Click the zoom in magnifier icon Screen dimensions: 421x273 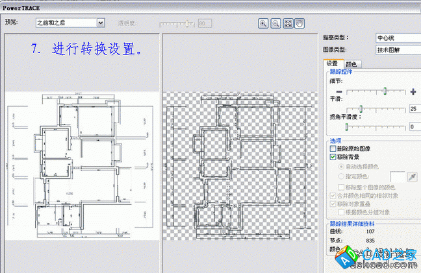click(263, 23)
